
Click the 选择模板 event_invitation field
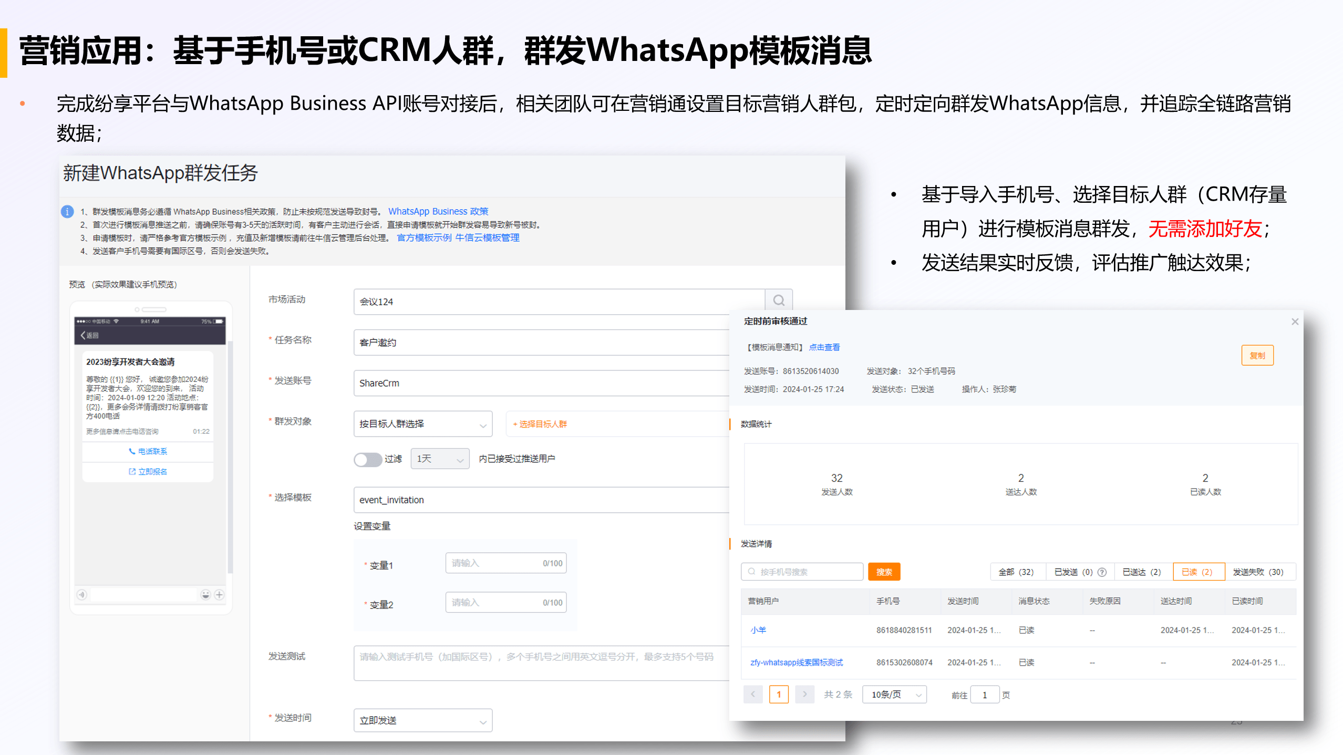[541, 500]
